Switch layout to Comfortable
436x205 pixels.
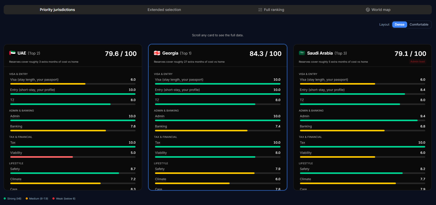pyautogui.click(x=419, y=25)
